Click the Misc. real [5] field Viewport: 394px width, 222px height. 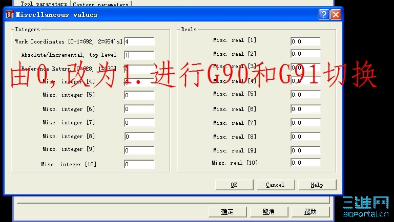tap(305, 95)
